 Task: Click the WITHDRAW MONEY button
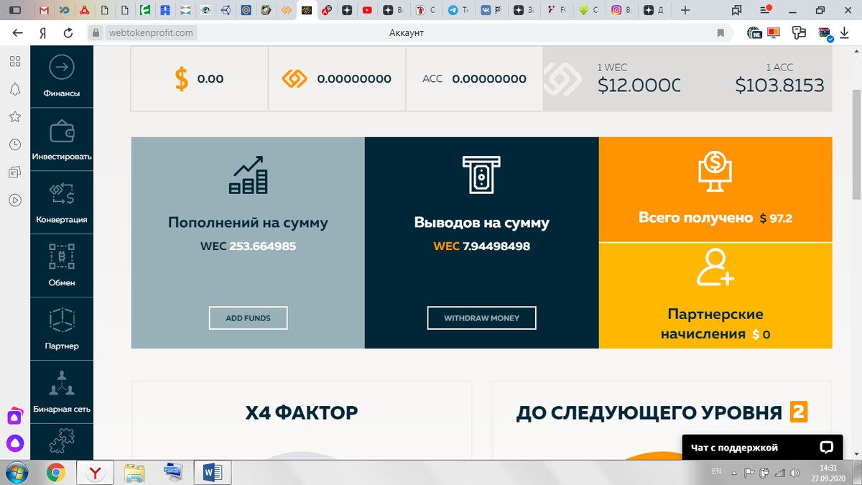point(481,318)
